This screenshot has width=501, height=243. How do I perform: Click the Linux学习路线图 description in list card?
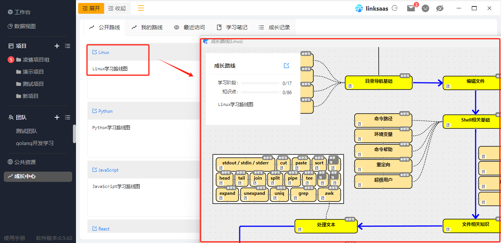click(x=110, y=69)
